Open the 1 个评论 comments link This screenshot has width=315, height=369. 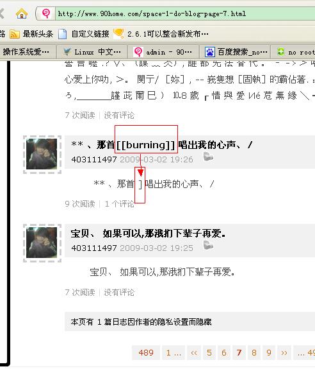point(119,204)
